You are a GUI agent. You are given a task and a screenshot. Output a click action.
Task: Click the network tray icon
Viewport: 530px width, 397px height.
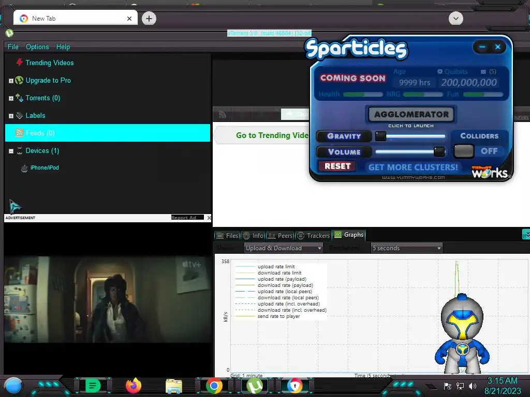(460, 386)
